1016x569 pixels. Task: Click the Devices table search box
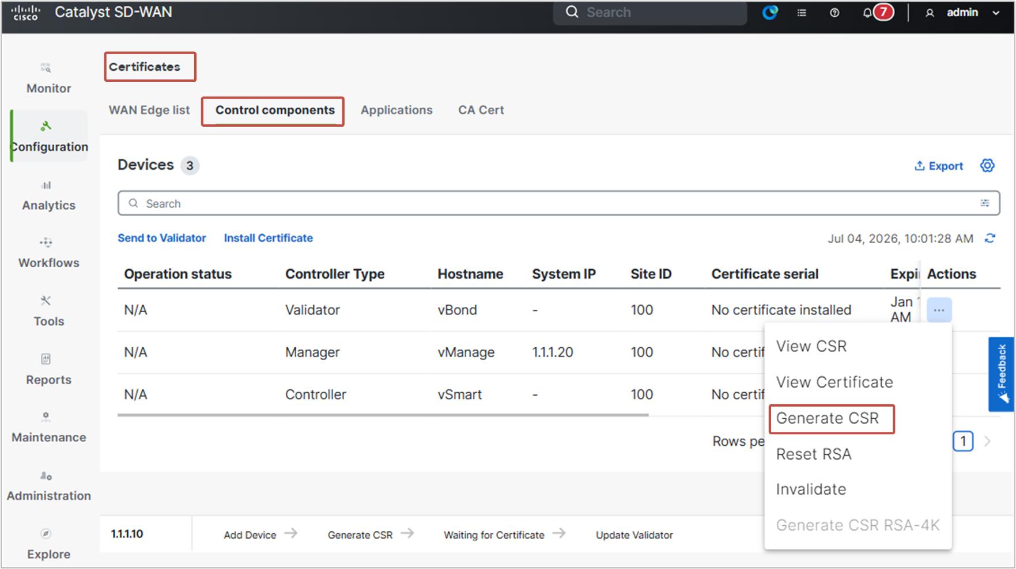coord(558,203)
